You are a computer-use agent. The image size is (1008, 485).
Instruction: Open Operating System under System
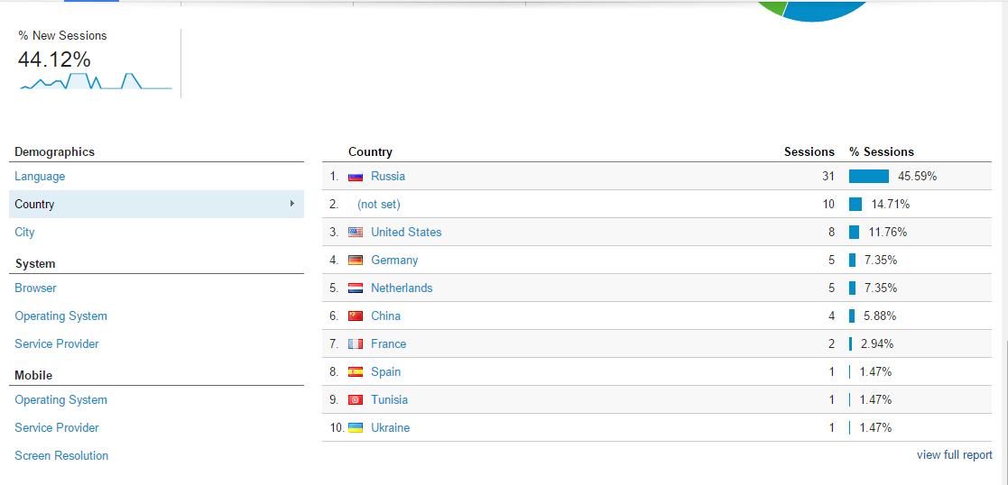coord(61,316)
